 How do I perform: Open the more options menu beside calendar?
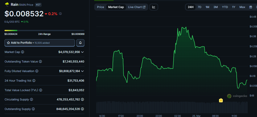(255, 7)
